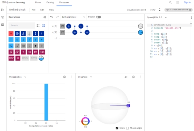This screenshot has width=194, height=131.
Task: Open the app switcher grid icon
Action: coord(178,2)
